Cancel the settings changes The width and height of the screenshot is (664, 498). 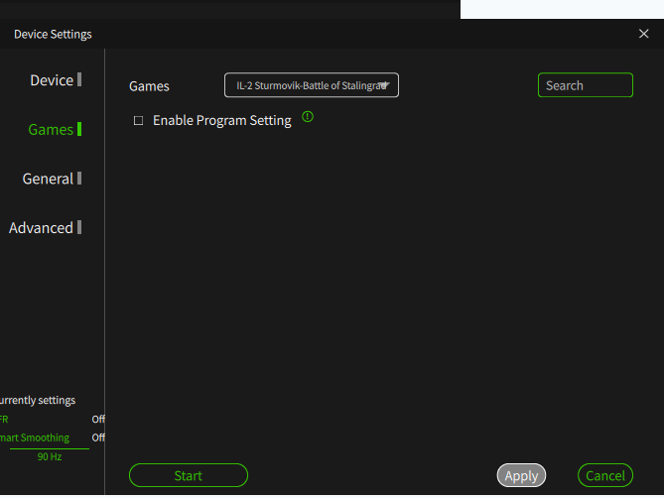[x=604, y=476]
